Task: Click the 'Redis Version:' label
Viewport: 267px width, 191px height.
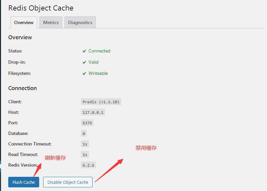Action: tap(23, 165)
